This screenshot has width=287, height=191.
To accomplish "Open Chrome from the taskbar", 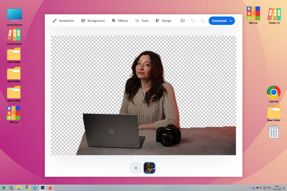I will point(27,187).
